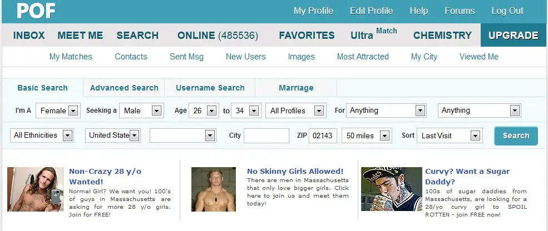
Task: Go to MEET ME
Action: pos(80,35)
